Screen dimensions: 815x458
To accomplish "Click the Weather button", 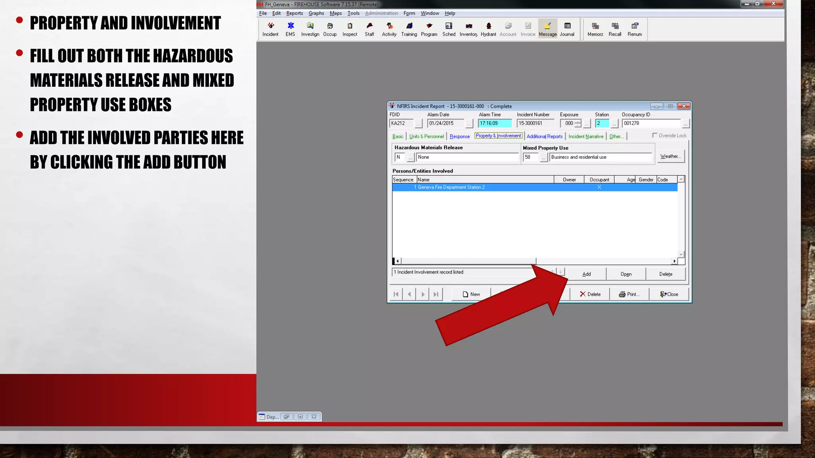I will 671,156.
